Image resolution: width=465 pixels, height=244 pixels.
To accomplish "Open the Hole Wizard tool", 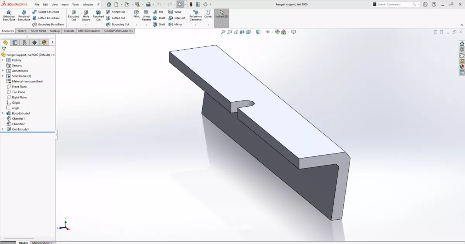I will [86, 16].
